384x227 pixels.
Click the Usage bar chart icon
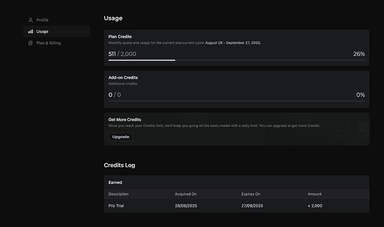[x=31, y=32]
